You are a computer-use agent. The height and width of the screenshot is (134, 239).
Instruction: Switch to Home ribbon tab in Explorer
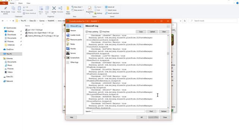[x=12, y=3]
